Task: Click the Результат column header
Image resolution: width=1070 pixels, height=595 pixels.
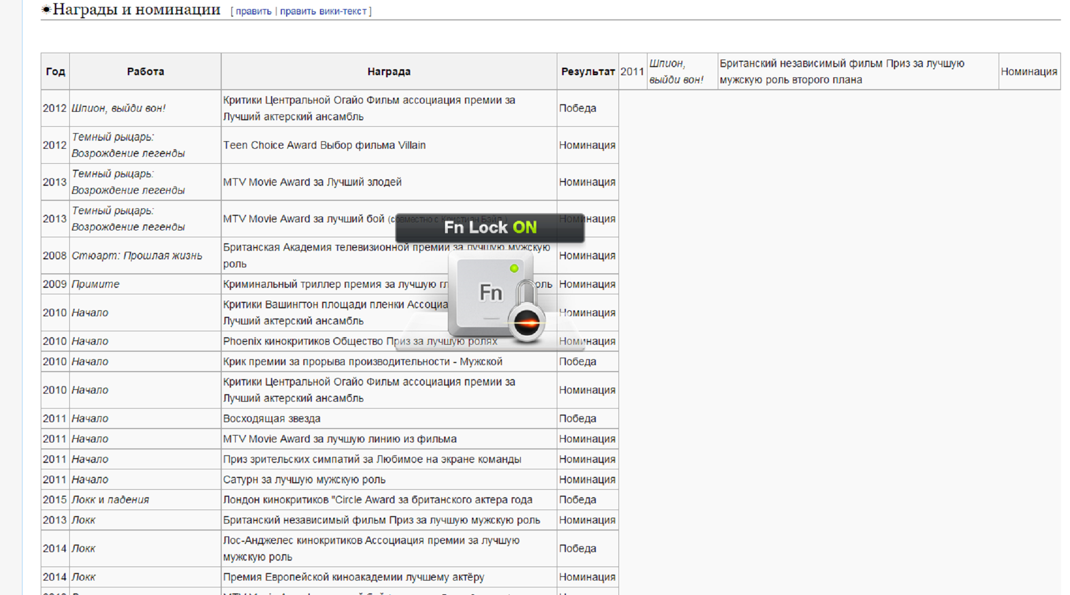Action: pos(587,71)
